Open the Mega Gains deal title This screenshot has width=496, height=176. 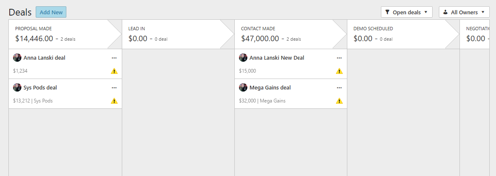[x=270, y=88]
